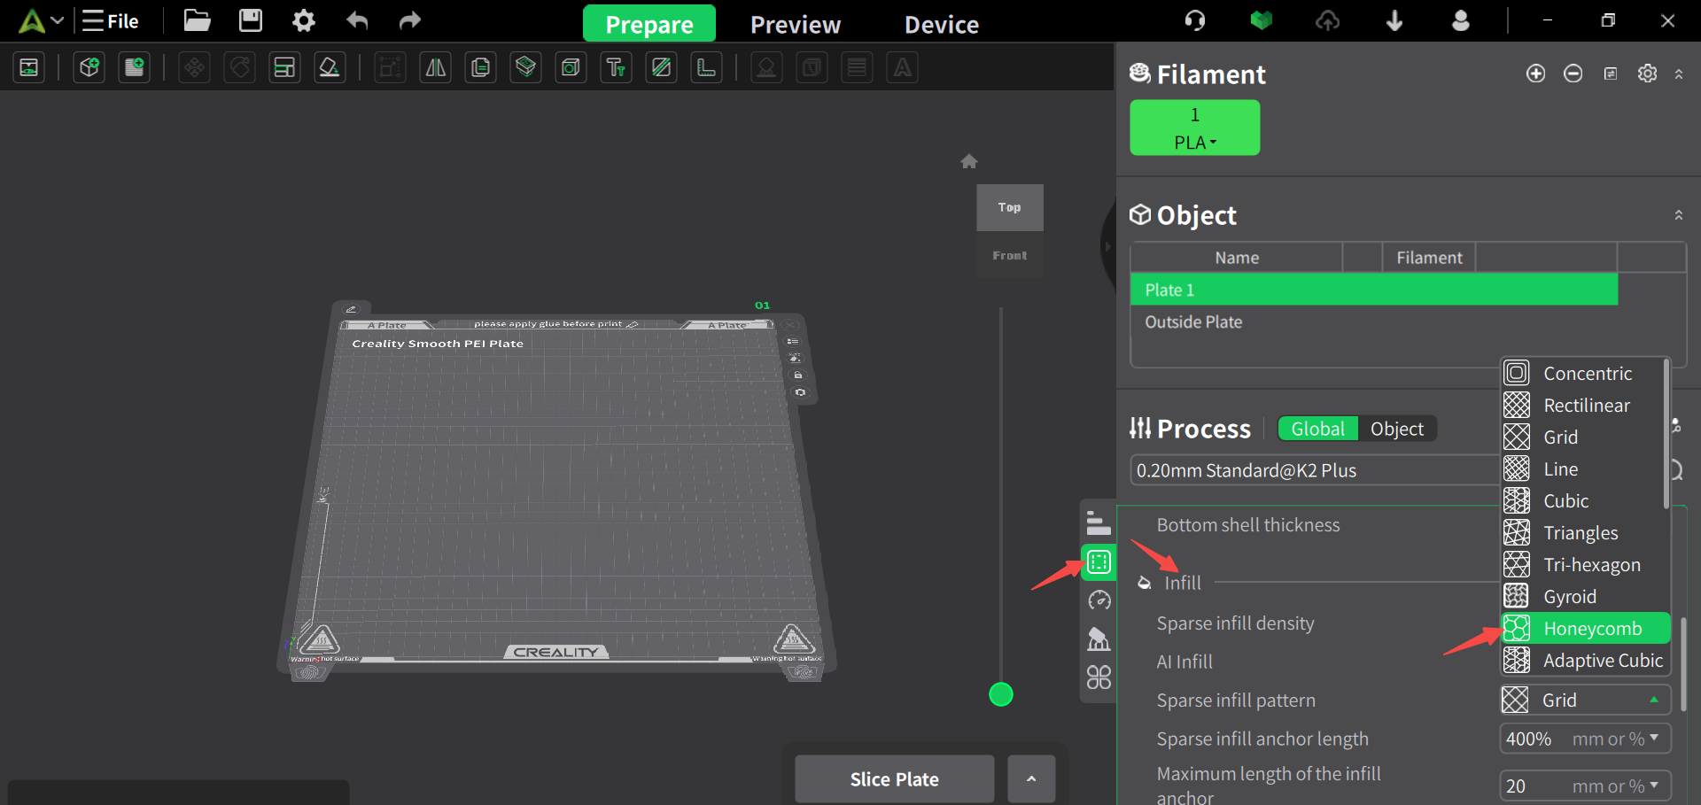
Task: Open the Support settings sidebar icon
Action: coord(1099,639)
